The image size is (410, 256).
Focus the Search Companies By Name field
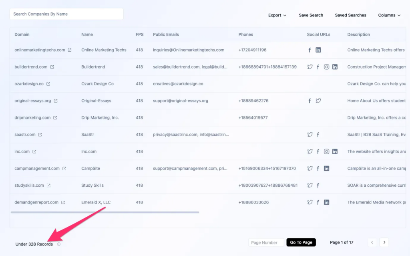point(66,14)
